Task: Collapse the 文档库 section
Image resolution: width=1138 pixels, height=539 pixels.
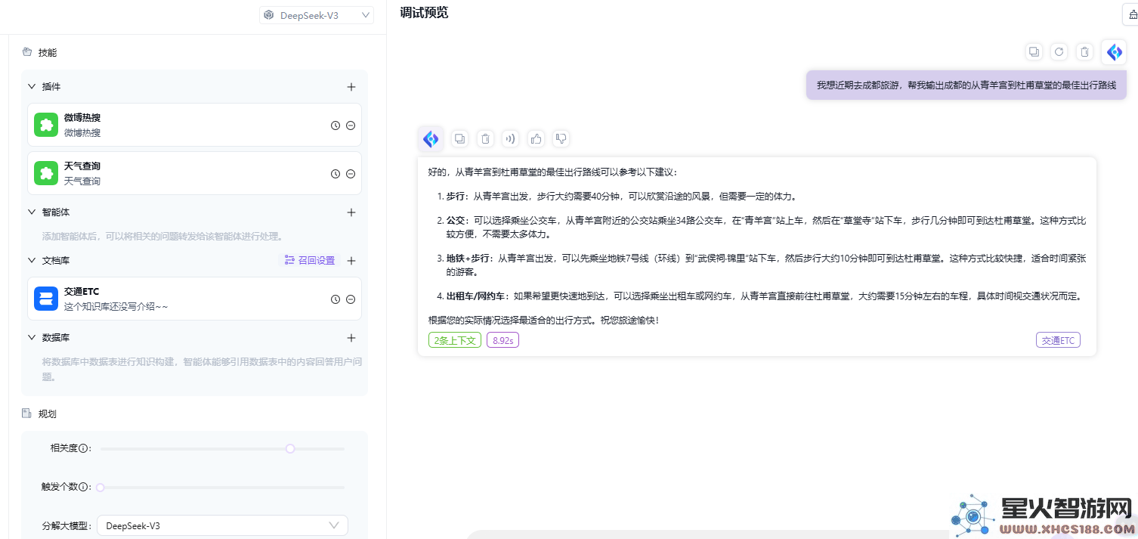Action: pos(32,261)
